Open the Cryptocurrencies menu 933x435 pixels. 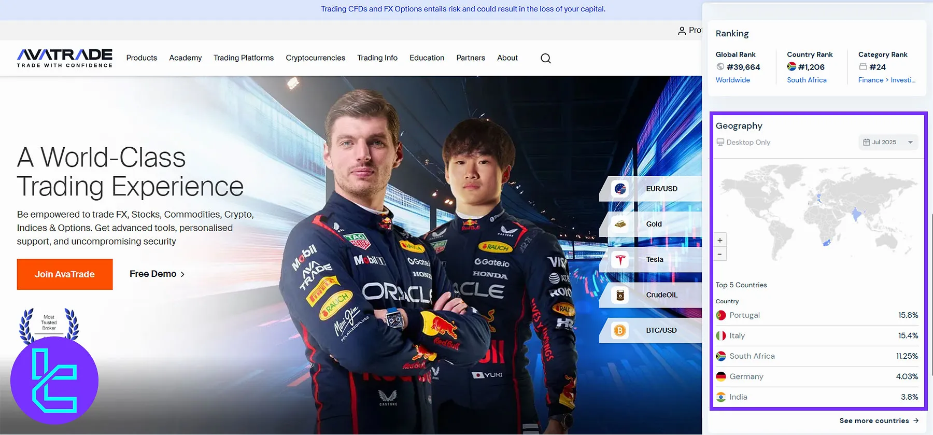click(315, 58)
